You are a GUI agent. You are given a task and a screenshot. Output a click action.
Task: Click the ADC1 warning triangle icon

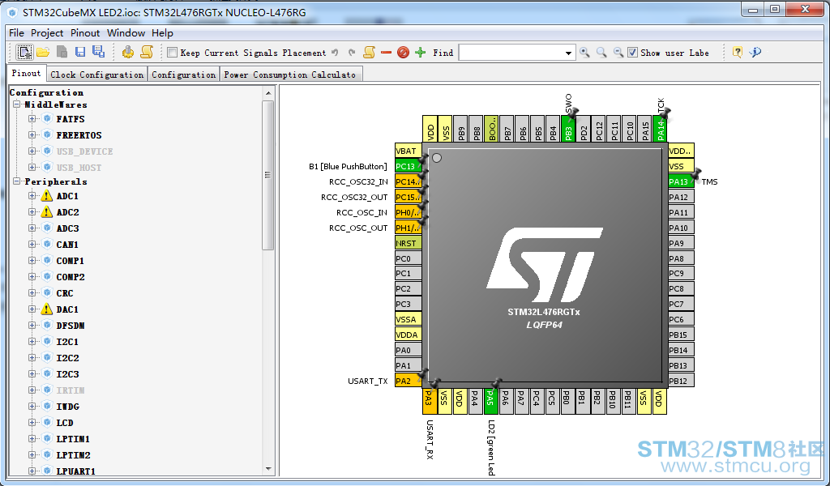coord(47,196)
